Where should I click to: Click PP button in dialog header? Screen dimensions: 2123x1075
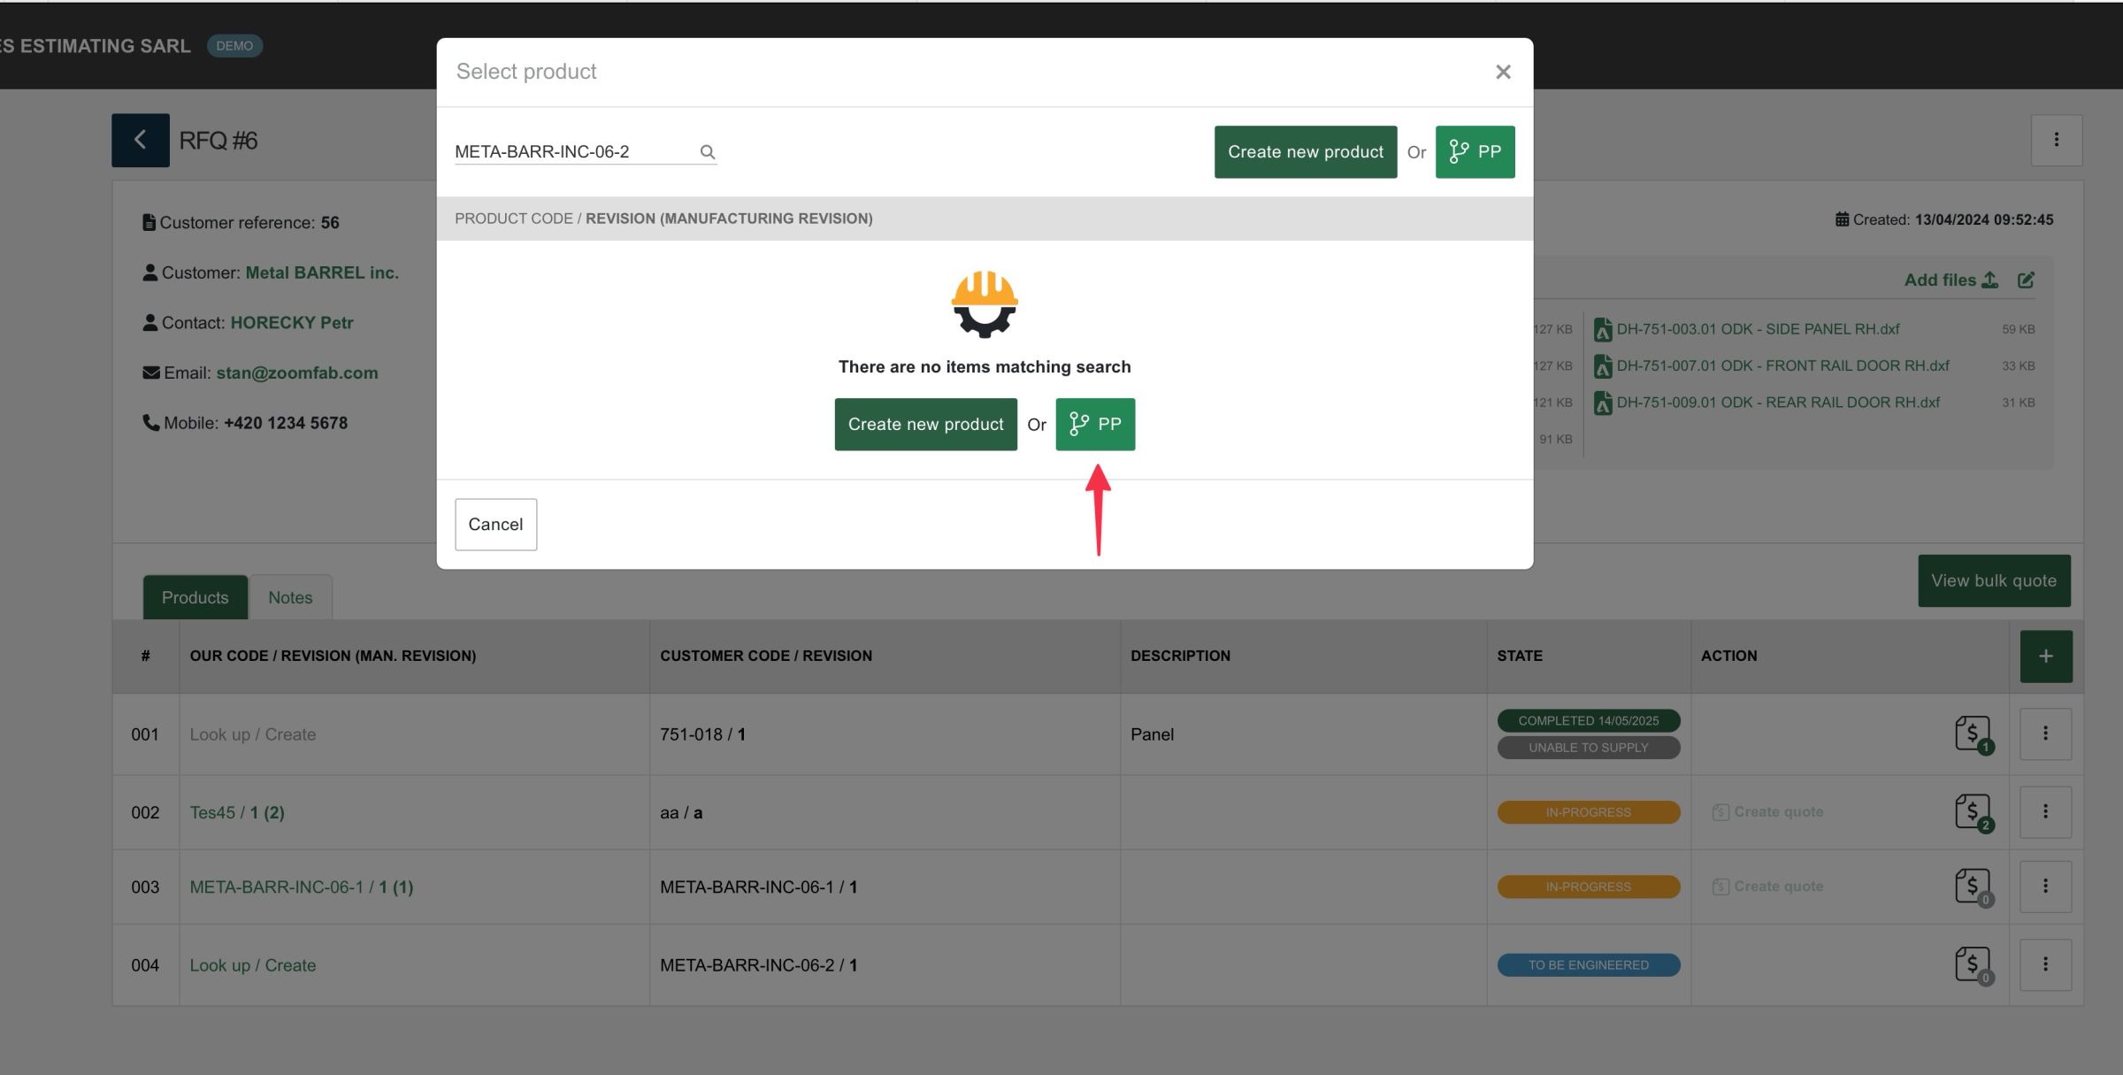(x=1475, y=152)
